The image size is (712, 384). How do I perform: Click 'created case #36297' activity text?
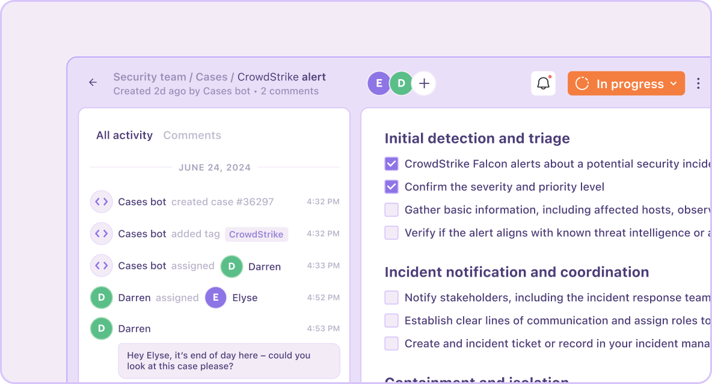pos(222,202)
